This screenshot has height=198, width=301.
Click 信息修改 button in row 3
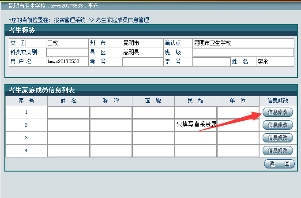[x=278, y=138]
